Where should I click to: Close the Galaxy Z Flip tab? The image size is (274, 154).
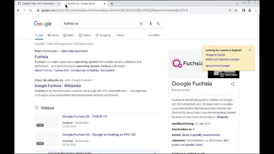(x=59, y=3)
